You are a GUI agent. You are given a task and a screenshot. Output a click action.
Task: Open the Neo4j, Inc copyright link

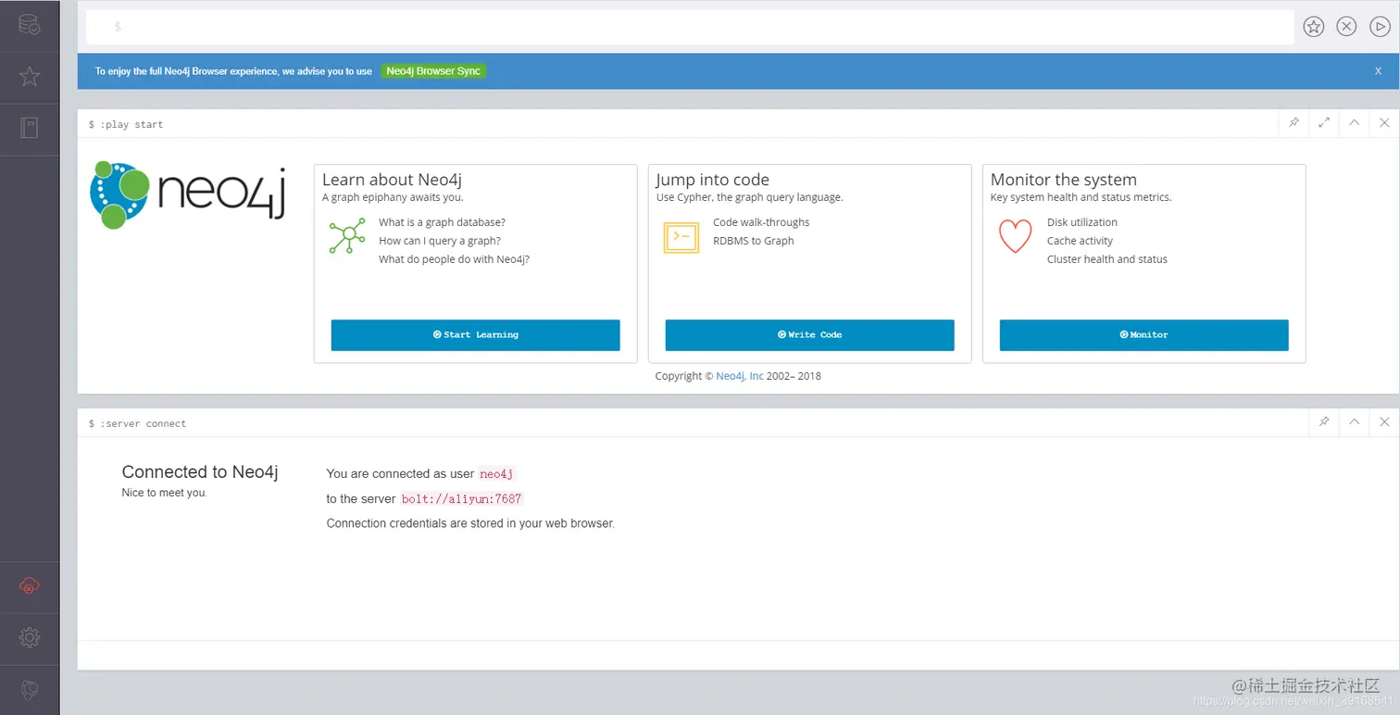(740, 376)
